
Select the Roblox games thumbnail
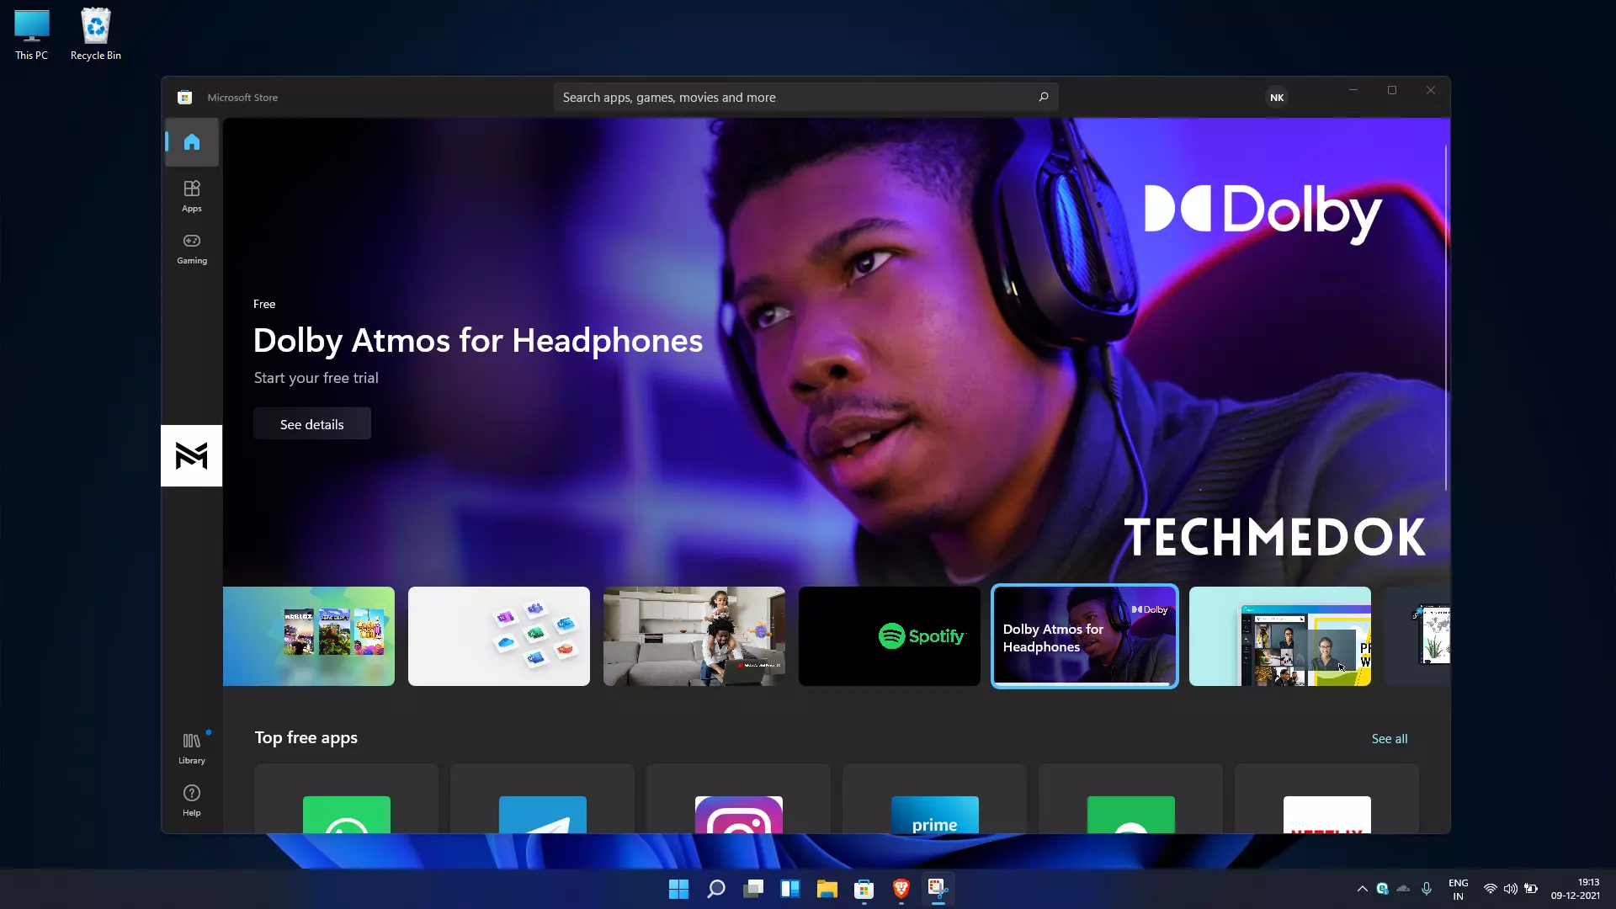pyautogui.click(x=309, y=636)
